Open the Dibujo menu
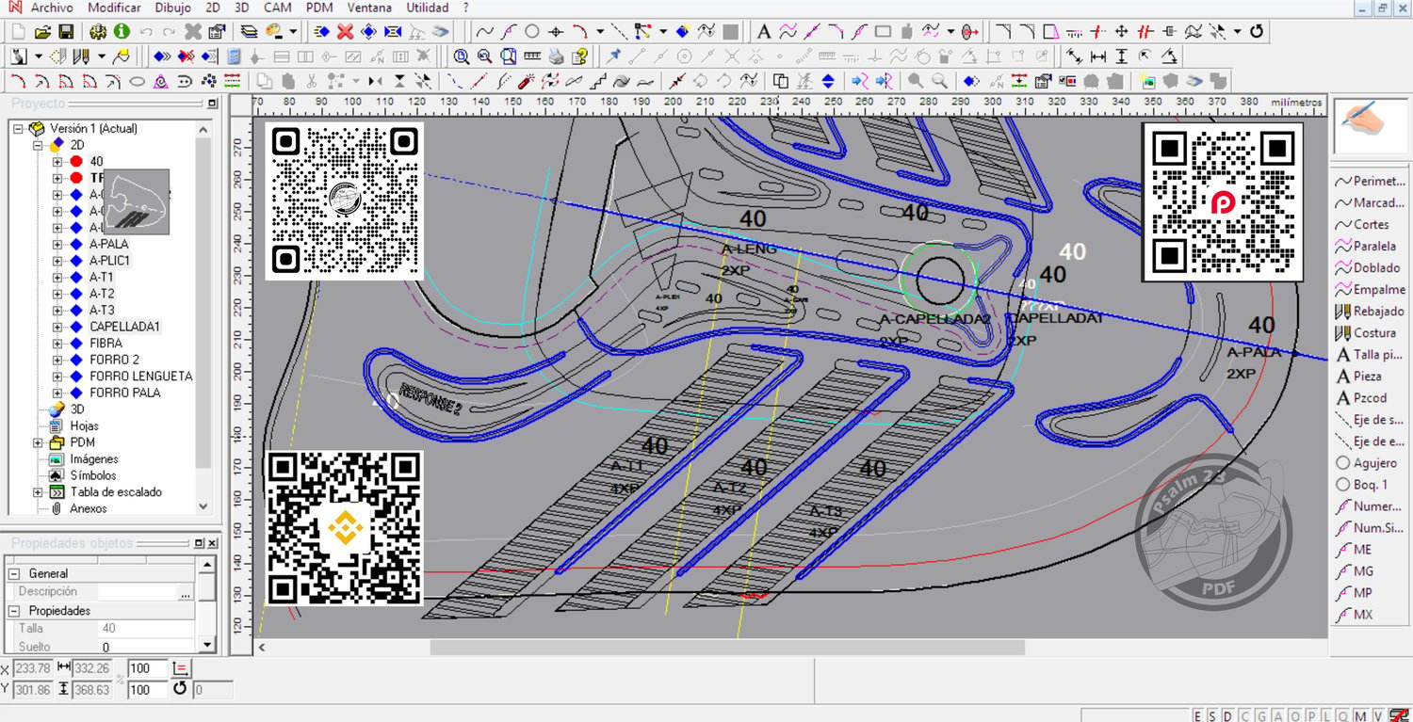The image size is (1413, 722). tap(172, 8)
